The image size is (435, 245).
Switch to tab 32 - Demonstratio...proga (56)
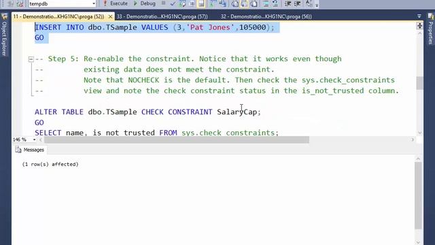266,16
